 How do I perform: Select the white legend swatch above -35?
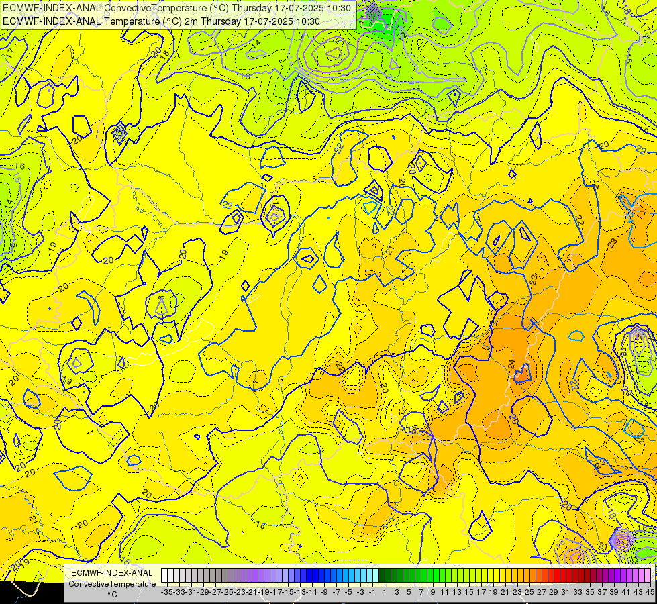click(164, 576)
